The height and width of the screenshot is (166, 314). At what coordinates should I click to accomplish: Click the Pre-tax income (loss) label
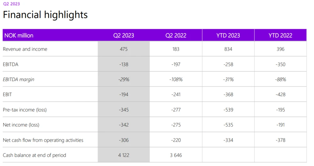25,110
